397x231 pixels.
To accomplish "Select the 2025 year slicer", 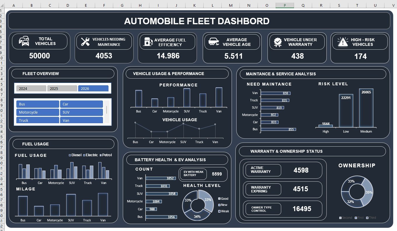I will (62, 88).
